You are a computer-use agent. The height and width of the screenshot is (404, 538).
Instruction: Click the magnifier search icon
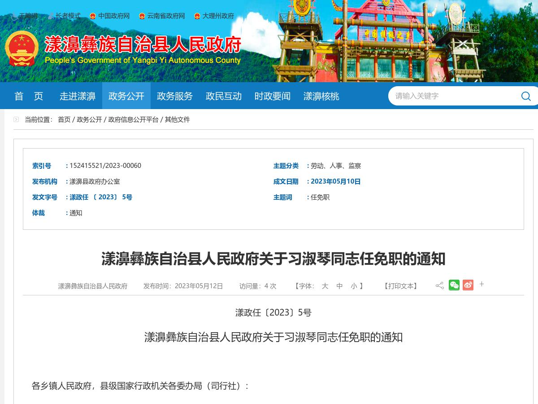525,96
